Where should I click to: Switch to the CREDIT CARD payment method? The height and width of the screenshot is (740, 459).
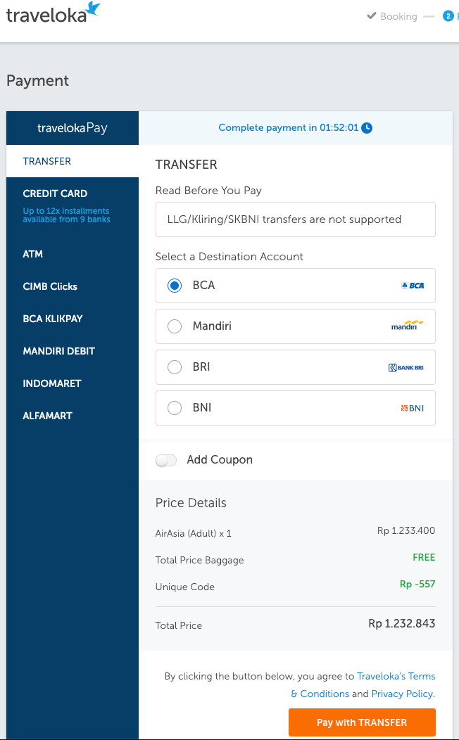(x=55, y=193)
